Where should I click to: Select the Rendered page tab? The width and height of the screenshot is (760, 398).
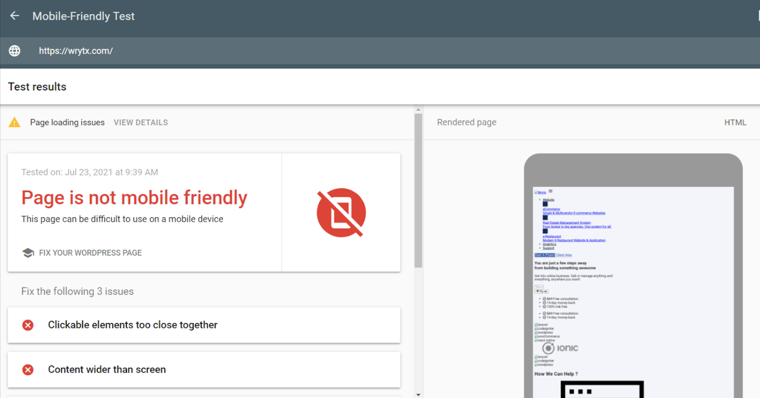pos(466,122)
